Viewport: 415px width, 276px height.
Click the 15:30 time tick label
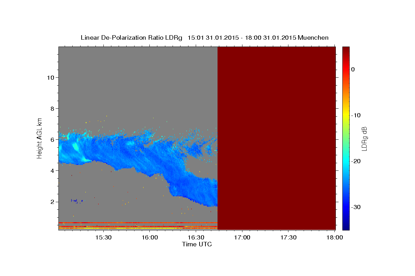103,237
